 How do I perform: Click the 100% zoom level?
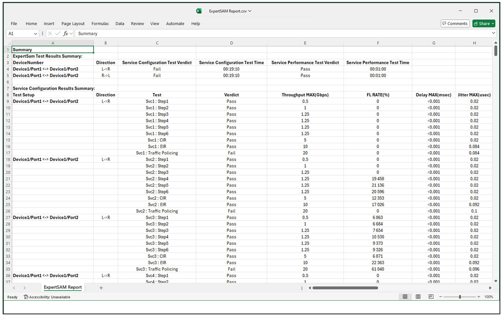point(489,297)
